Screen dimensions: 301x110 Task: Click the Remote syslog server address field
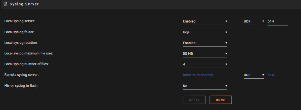coord(205,75)
